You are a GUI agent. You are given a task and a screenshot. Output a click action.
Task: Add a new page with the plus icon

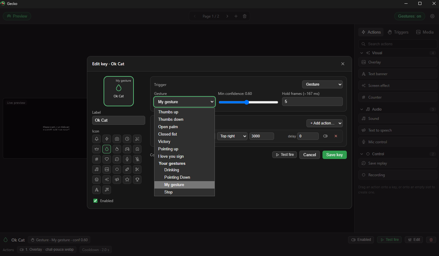[236, 16]
